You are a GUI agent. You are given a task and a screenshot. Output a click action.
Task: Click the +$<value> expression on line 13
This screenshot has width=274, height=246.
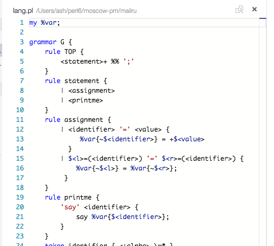pyautogui.click(x=187, y=139)
